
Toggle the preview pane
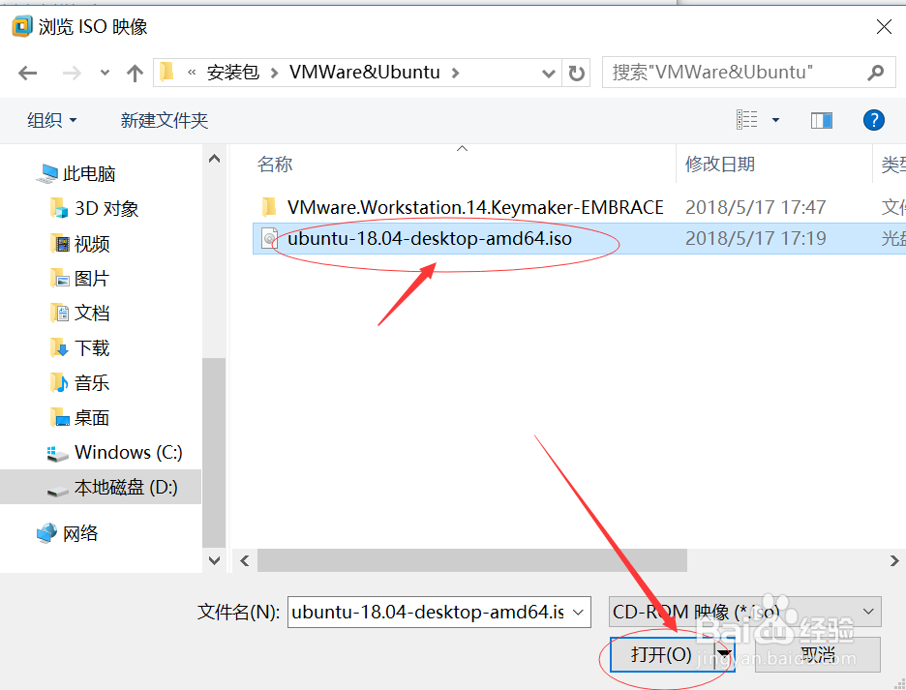coord(821,120)
